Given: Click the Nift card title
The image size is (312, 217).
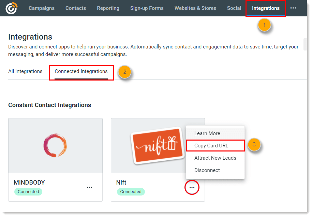Looking at the screenshot, I should pos(121,182).
